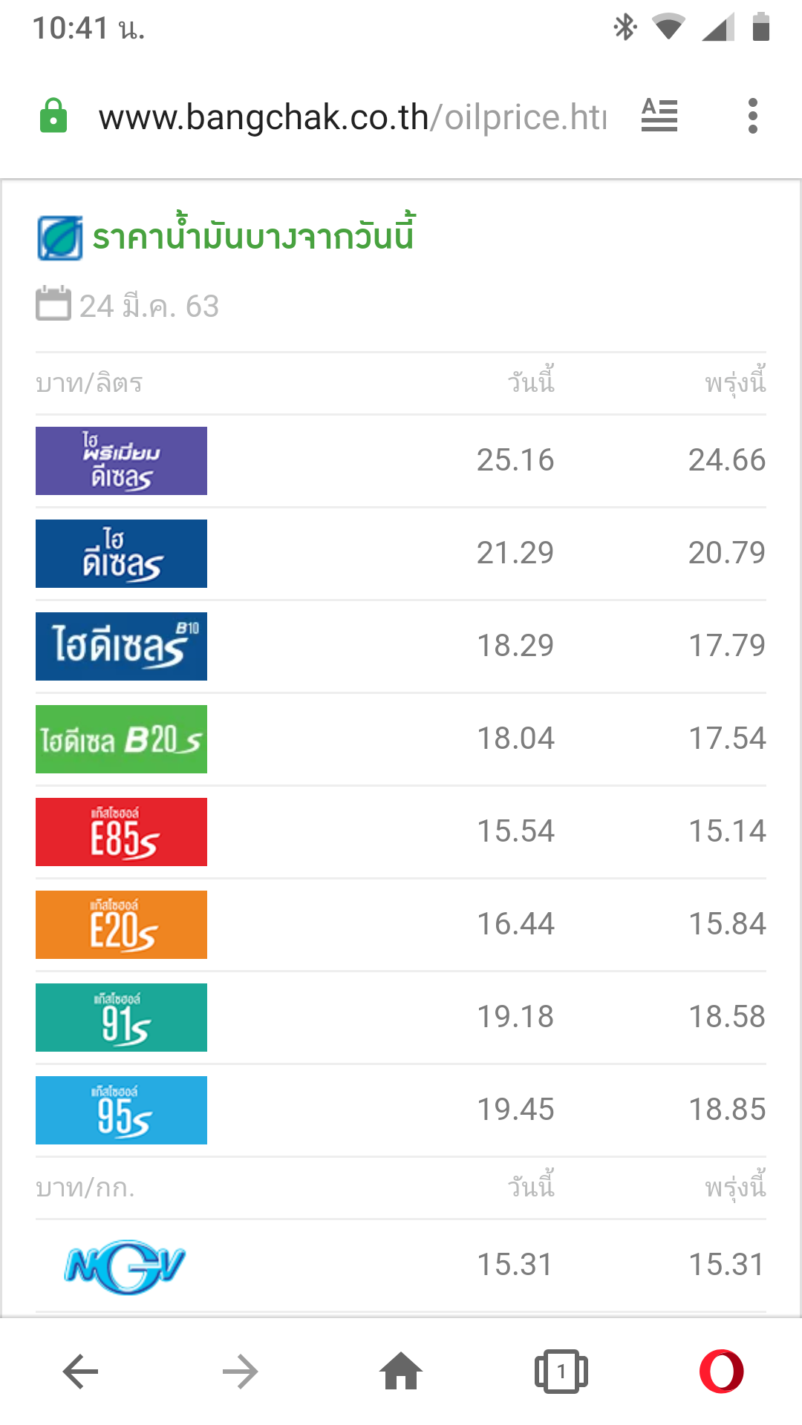
Task: Click the green page heading link
Action: (x=253, y=236)
